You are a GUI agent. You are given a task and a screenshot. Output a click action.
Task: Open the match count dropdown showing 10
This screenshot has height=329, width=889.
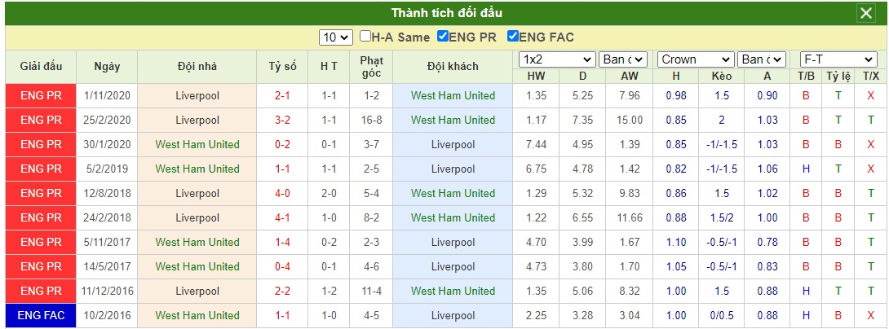[x=336, y=37]
